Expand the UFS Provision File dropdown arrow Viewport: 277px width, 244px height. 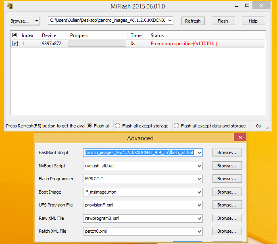tap(199, 205)
